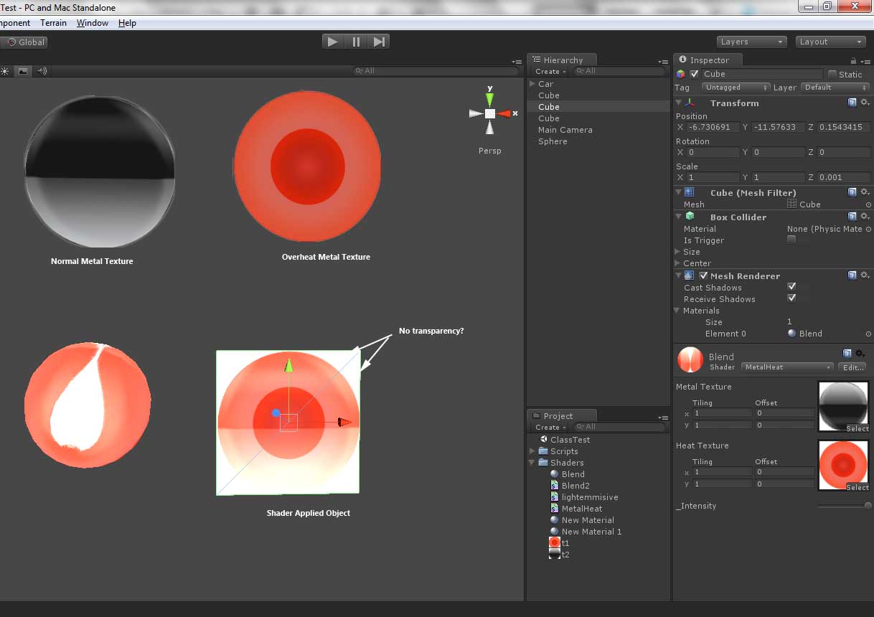
Task: Open the Transform component gear menu
Action: 865,103
